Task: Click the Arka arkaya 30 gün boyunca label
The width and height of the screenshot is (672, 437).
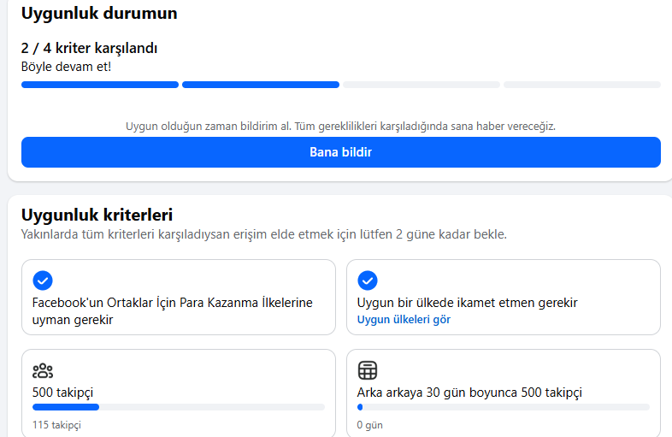Action: (469, 393)
